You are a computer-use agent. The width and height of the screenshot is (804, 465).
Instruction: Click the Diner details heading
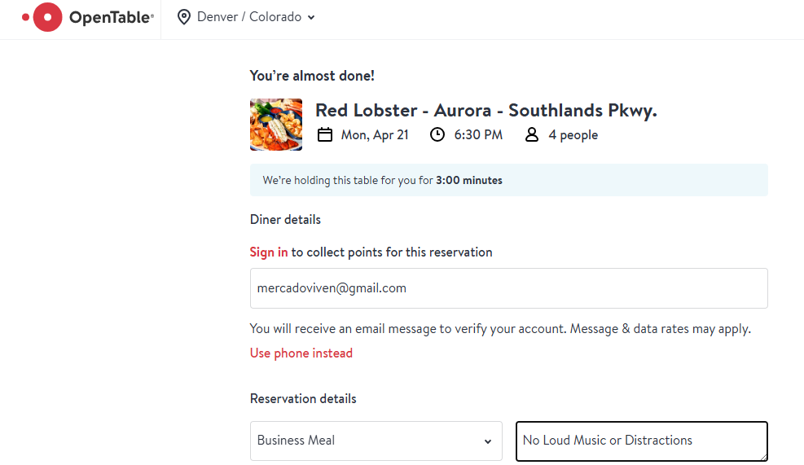[285, 220]
